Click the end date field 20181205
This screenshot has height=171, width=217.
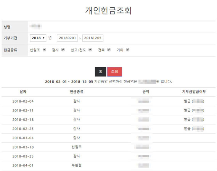click(x=93, y=38)
